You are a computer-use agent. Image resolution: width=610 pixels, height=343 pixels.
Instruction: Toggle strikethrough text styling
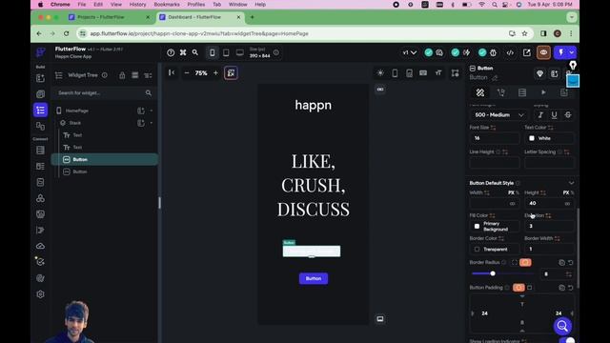pyautogui.click(x=568, y=114)
